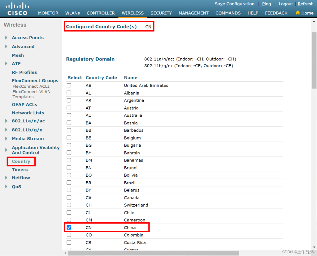Image resolution: width=317 pixels, height=256 pixels.
Task: Click the Logout link
Action: (x=285, y=4)
